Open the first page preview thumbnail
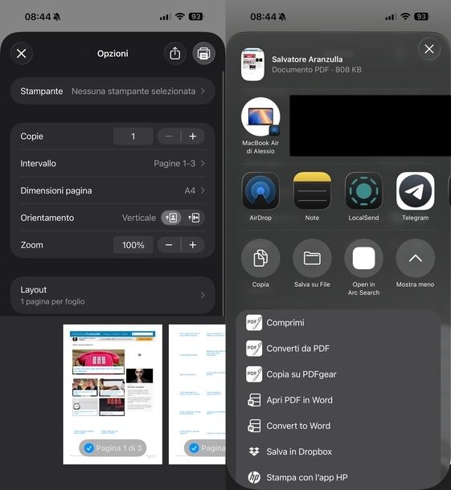The height and width of the screenshot is (490, 451). [x=113, y=394]
